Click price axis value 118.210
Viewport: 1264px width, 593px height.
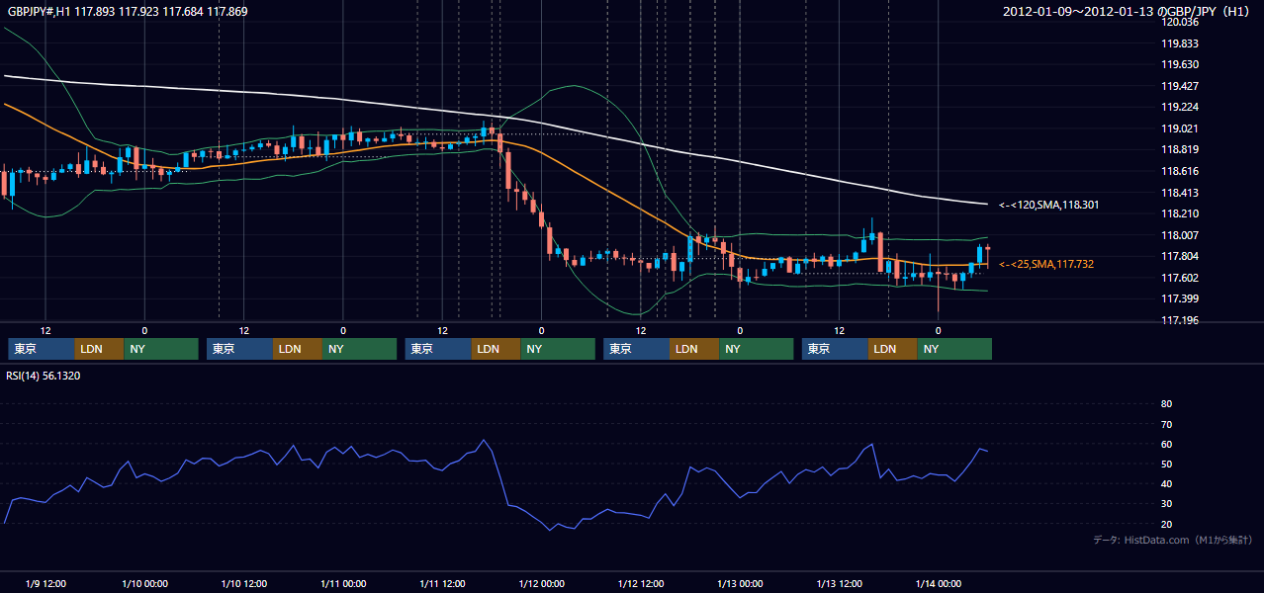[x=1179, y=213]
